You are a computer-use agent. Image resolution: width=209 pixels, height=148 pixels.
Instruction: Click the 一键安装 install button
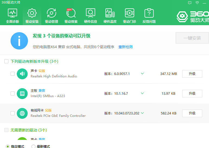pos(192,38)
